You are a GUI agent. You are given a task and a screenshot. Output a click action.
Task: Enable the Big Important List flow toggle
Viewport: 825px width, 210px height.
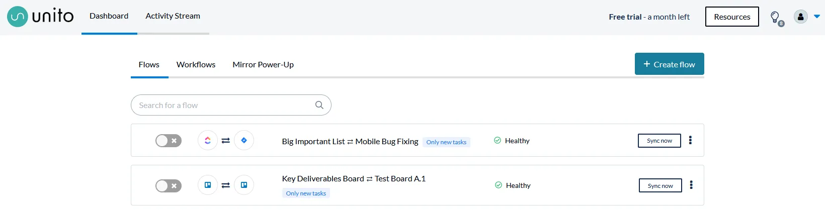click(169, 141)
